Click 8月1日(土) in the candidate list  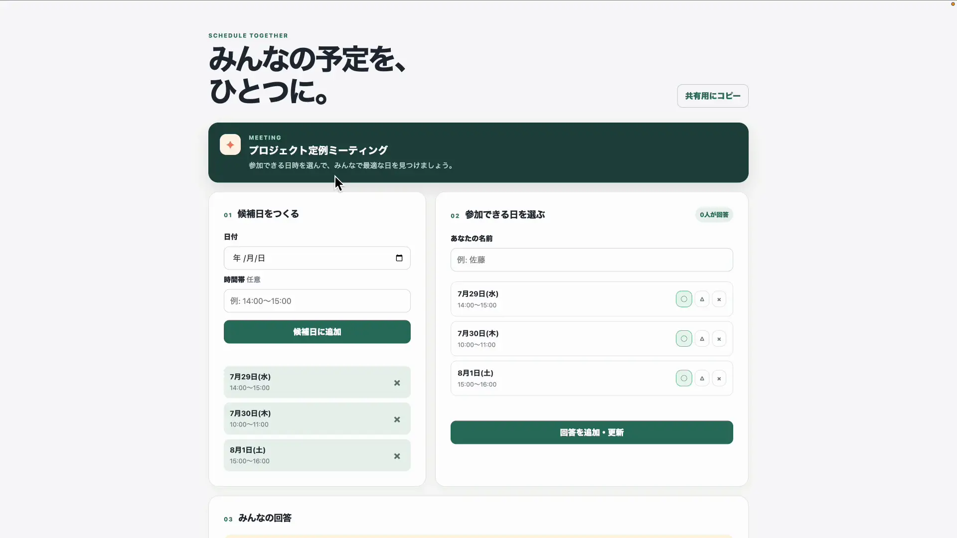coord(248,450)
